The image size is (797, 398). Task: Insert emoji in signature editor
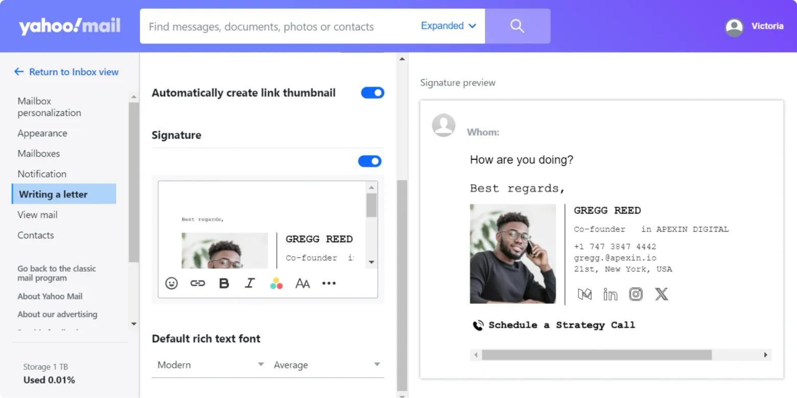[172, 283]
